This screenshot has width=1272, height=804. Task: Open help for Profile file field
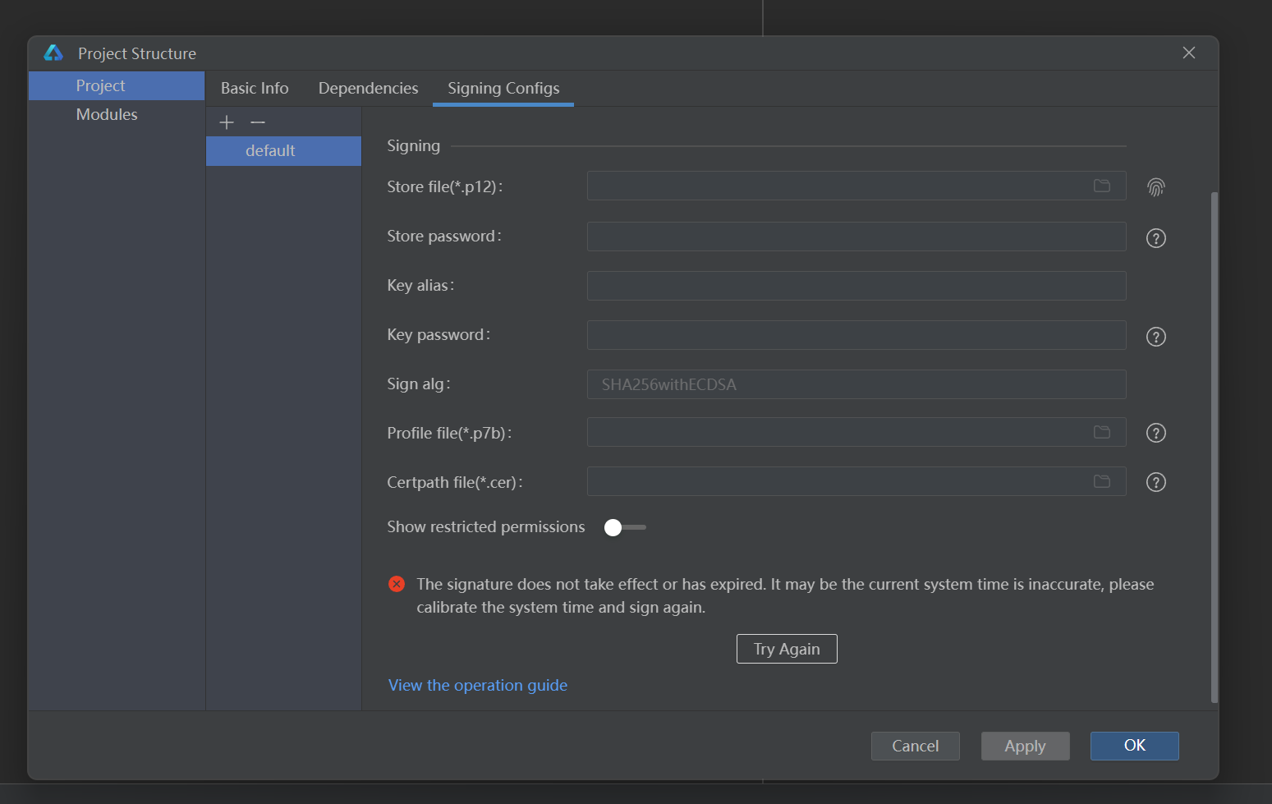(1155, 433)
